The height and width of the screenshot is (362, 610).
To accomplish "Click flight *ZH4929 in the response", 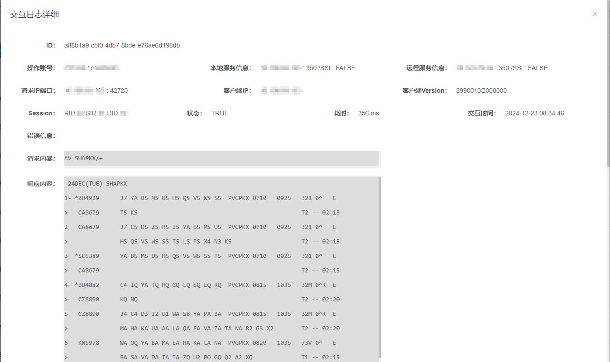I will pyautogui.click(x=87, y=198).
